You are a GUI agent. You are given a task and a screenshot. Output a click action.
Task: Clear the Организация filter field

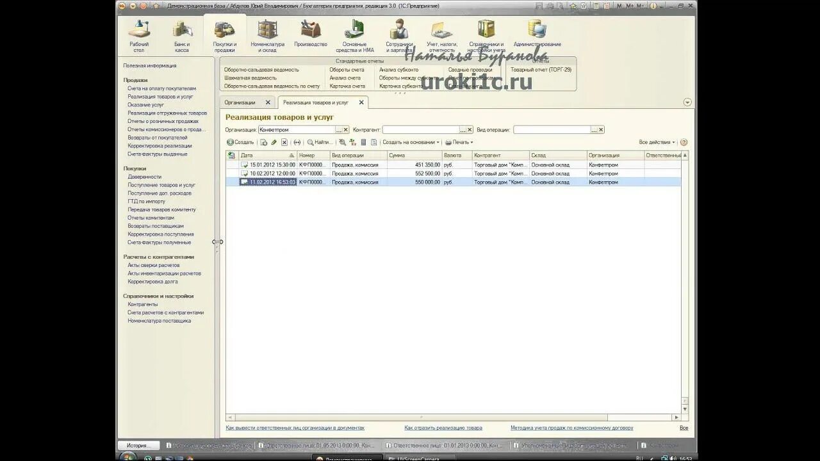(x=346, y=129)
